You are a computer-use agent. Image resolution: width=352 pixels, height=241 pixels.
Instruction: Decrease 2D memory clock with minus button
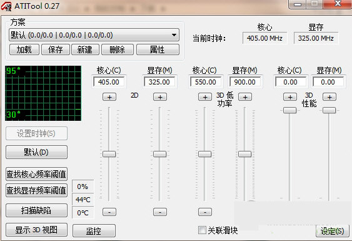click(x=160, y=212)
